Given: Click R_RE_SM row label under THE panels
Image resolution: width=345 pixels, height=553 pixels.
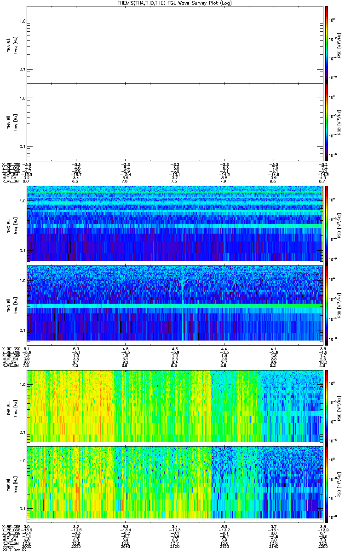Looking at the screenshot, I should coord(10,543).
